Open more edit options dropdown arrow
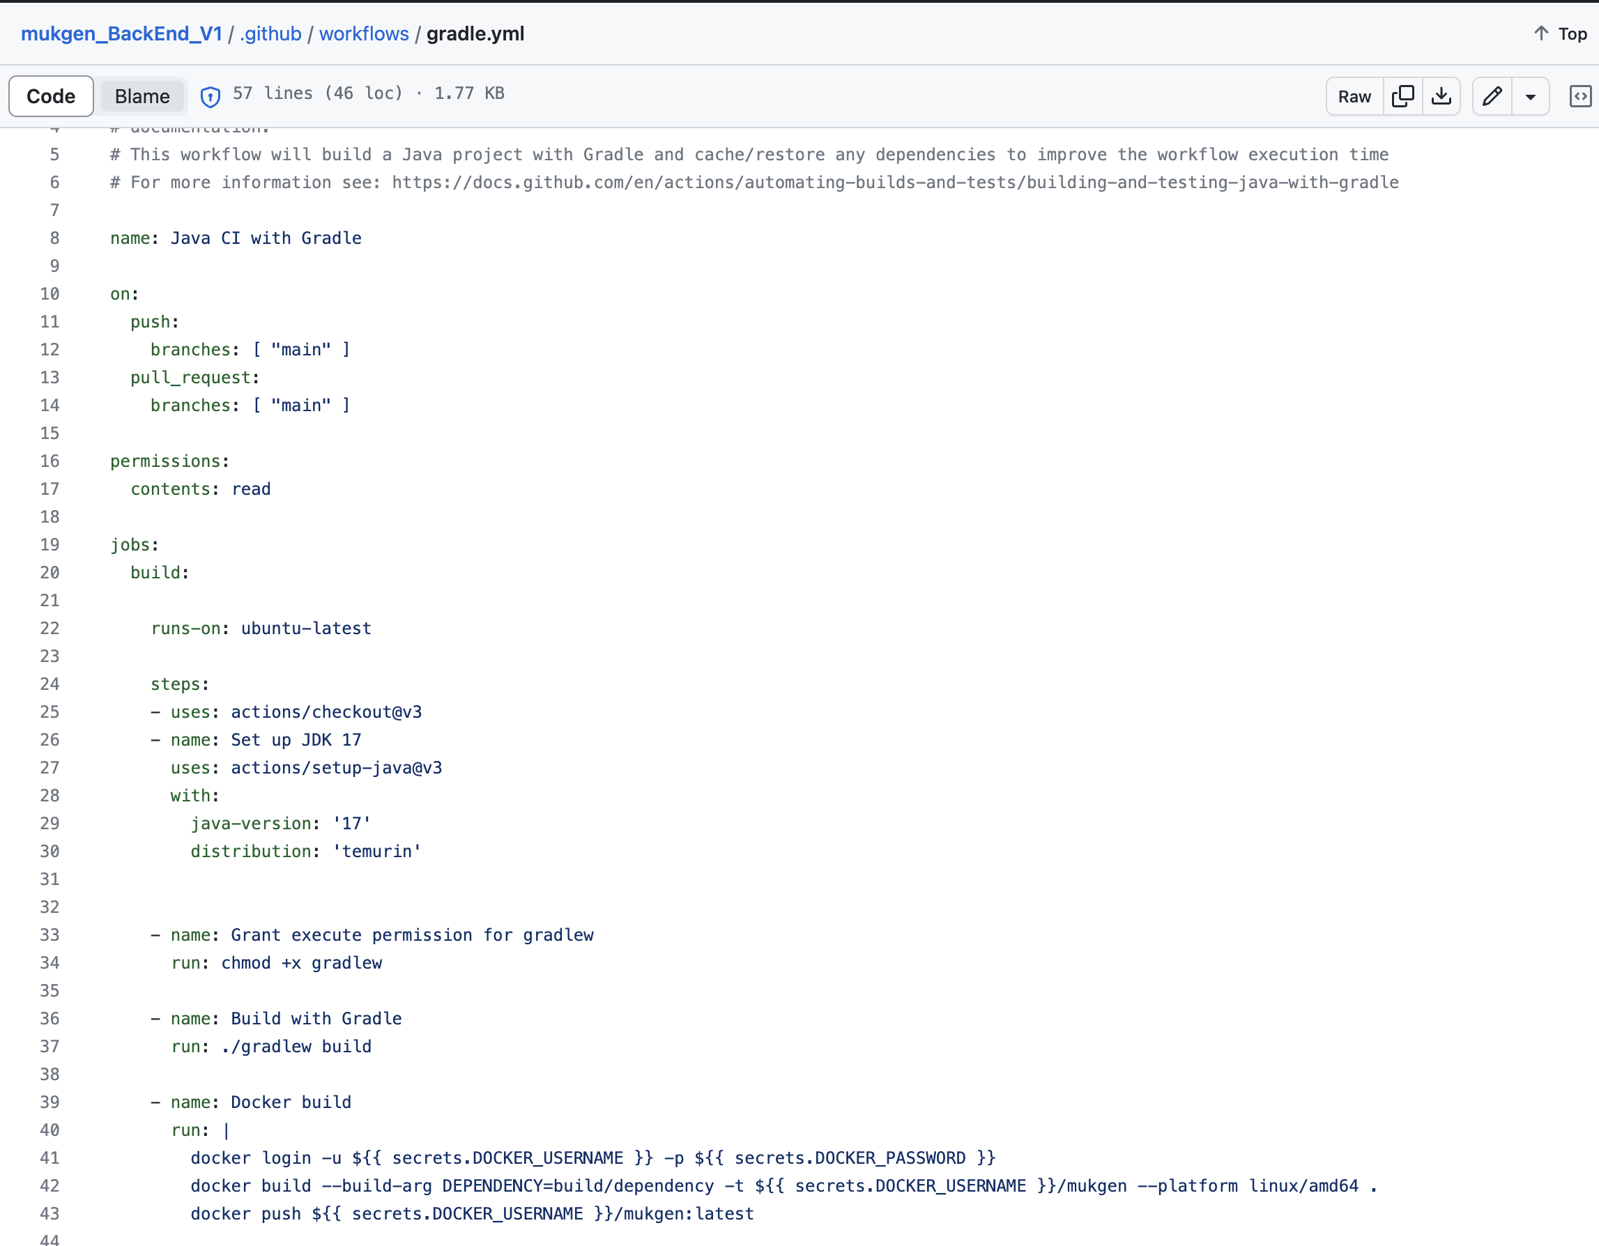1599x1246 pixels. click(1530, 97)
